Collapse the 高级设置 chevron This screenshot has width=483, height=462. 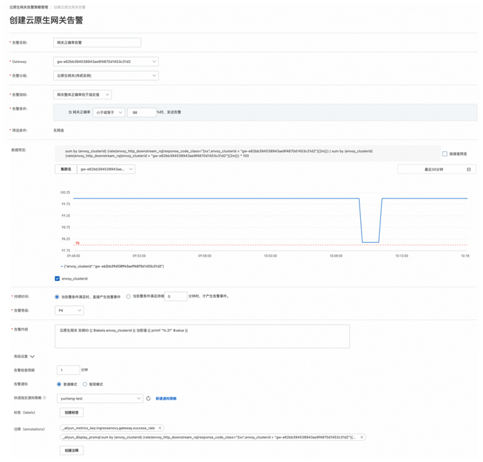point(32,356)
